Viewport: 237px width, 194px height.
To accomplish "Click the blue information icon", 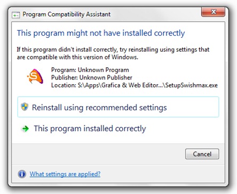I will tap(22, 174).
